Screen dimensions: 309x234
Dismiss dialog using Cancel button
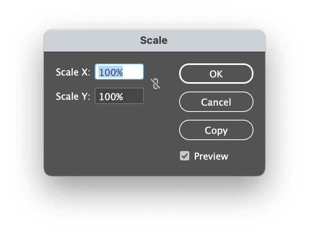coord(216,102)
